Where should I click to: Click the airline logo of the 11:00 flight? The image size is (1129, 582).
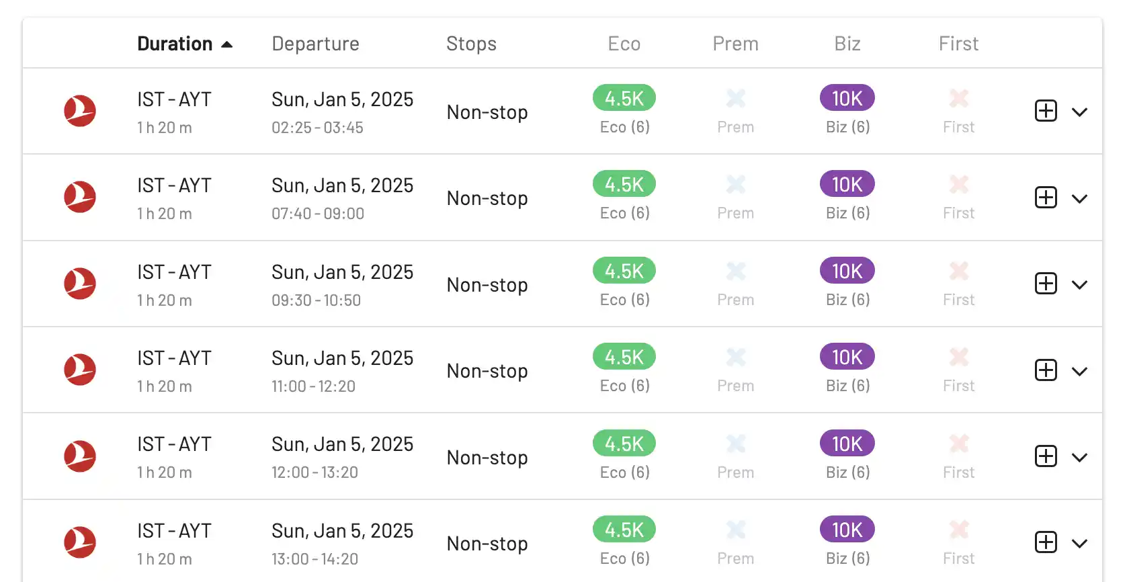pos(80,370)
